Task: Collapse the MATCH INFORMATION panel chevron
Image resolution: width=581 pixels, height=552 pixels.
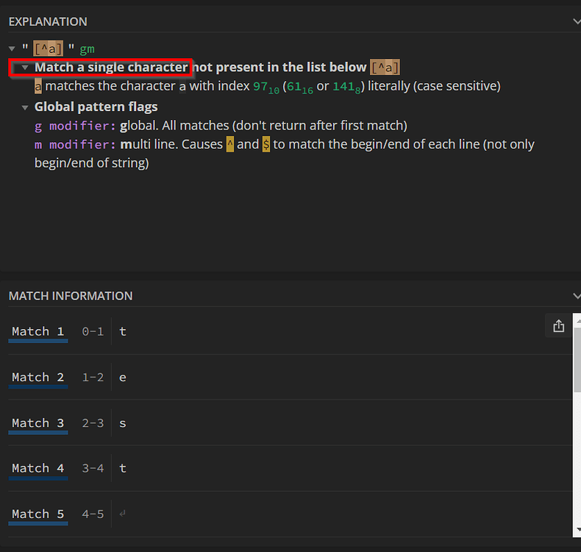Action: pos(577,296)
